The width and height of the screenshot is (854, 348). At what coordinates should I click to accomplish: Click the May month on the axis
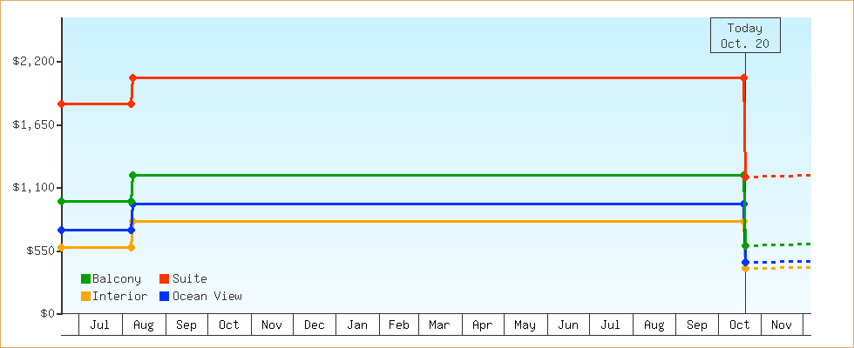click(x=525, y=325)
